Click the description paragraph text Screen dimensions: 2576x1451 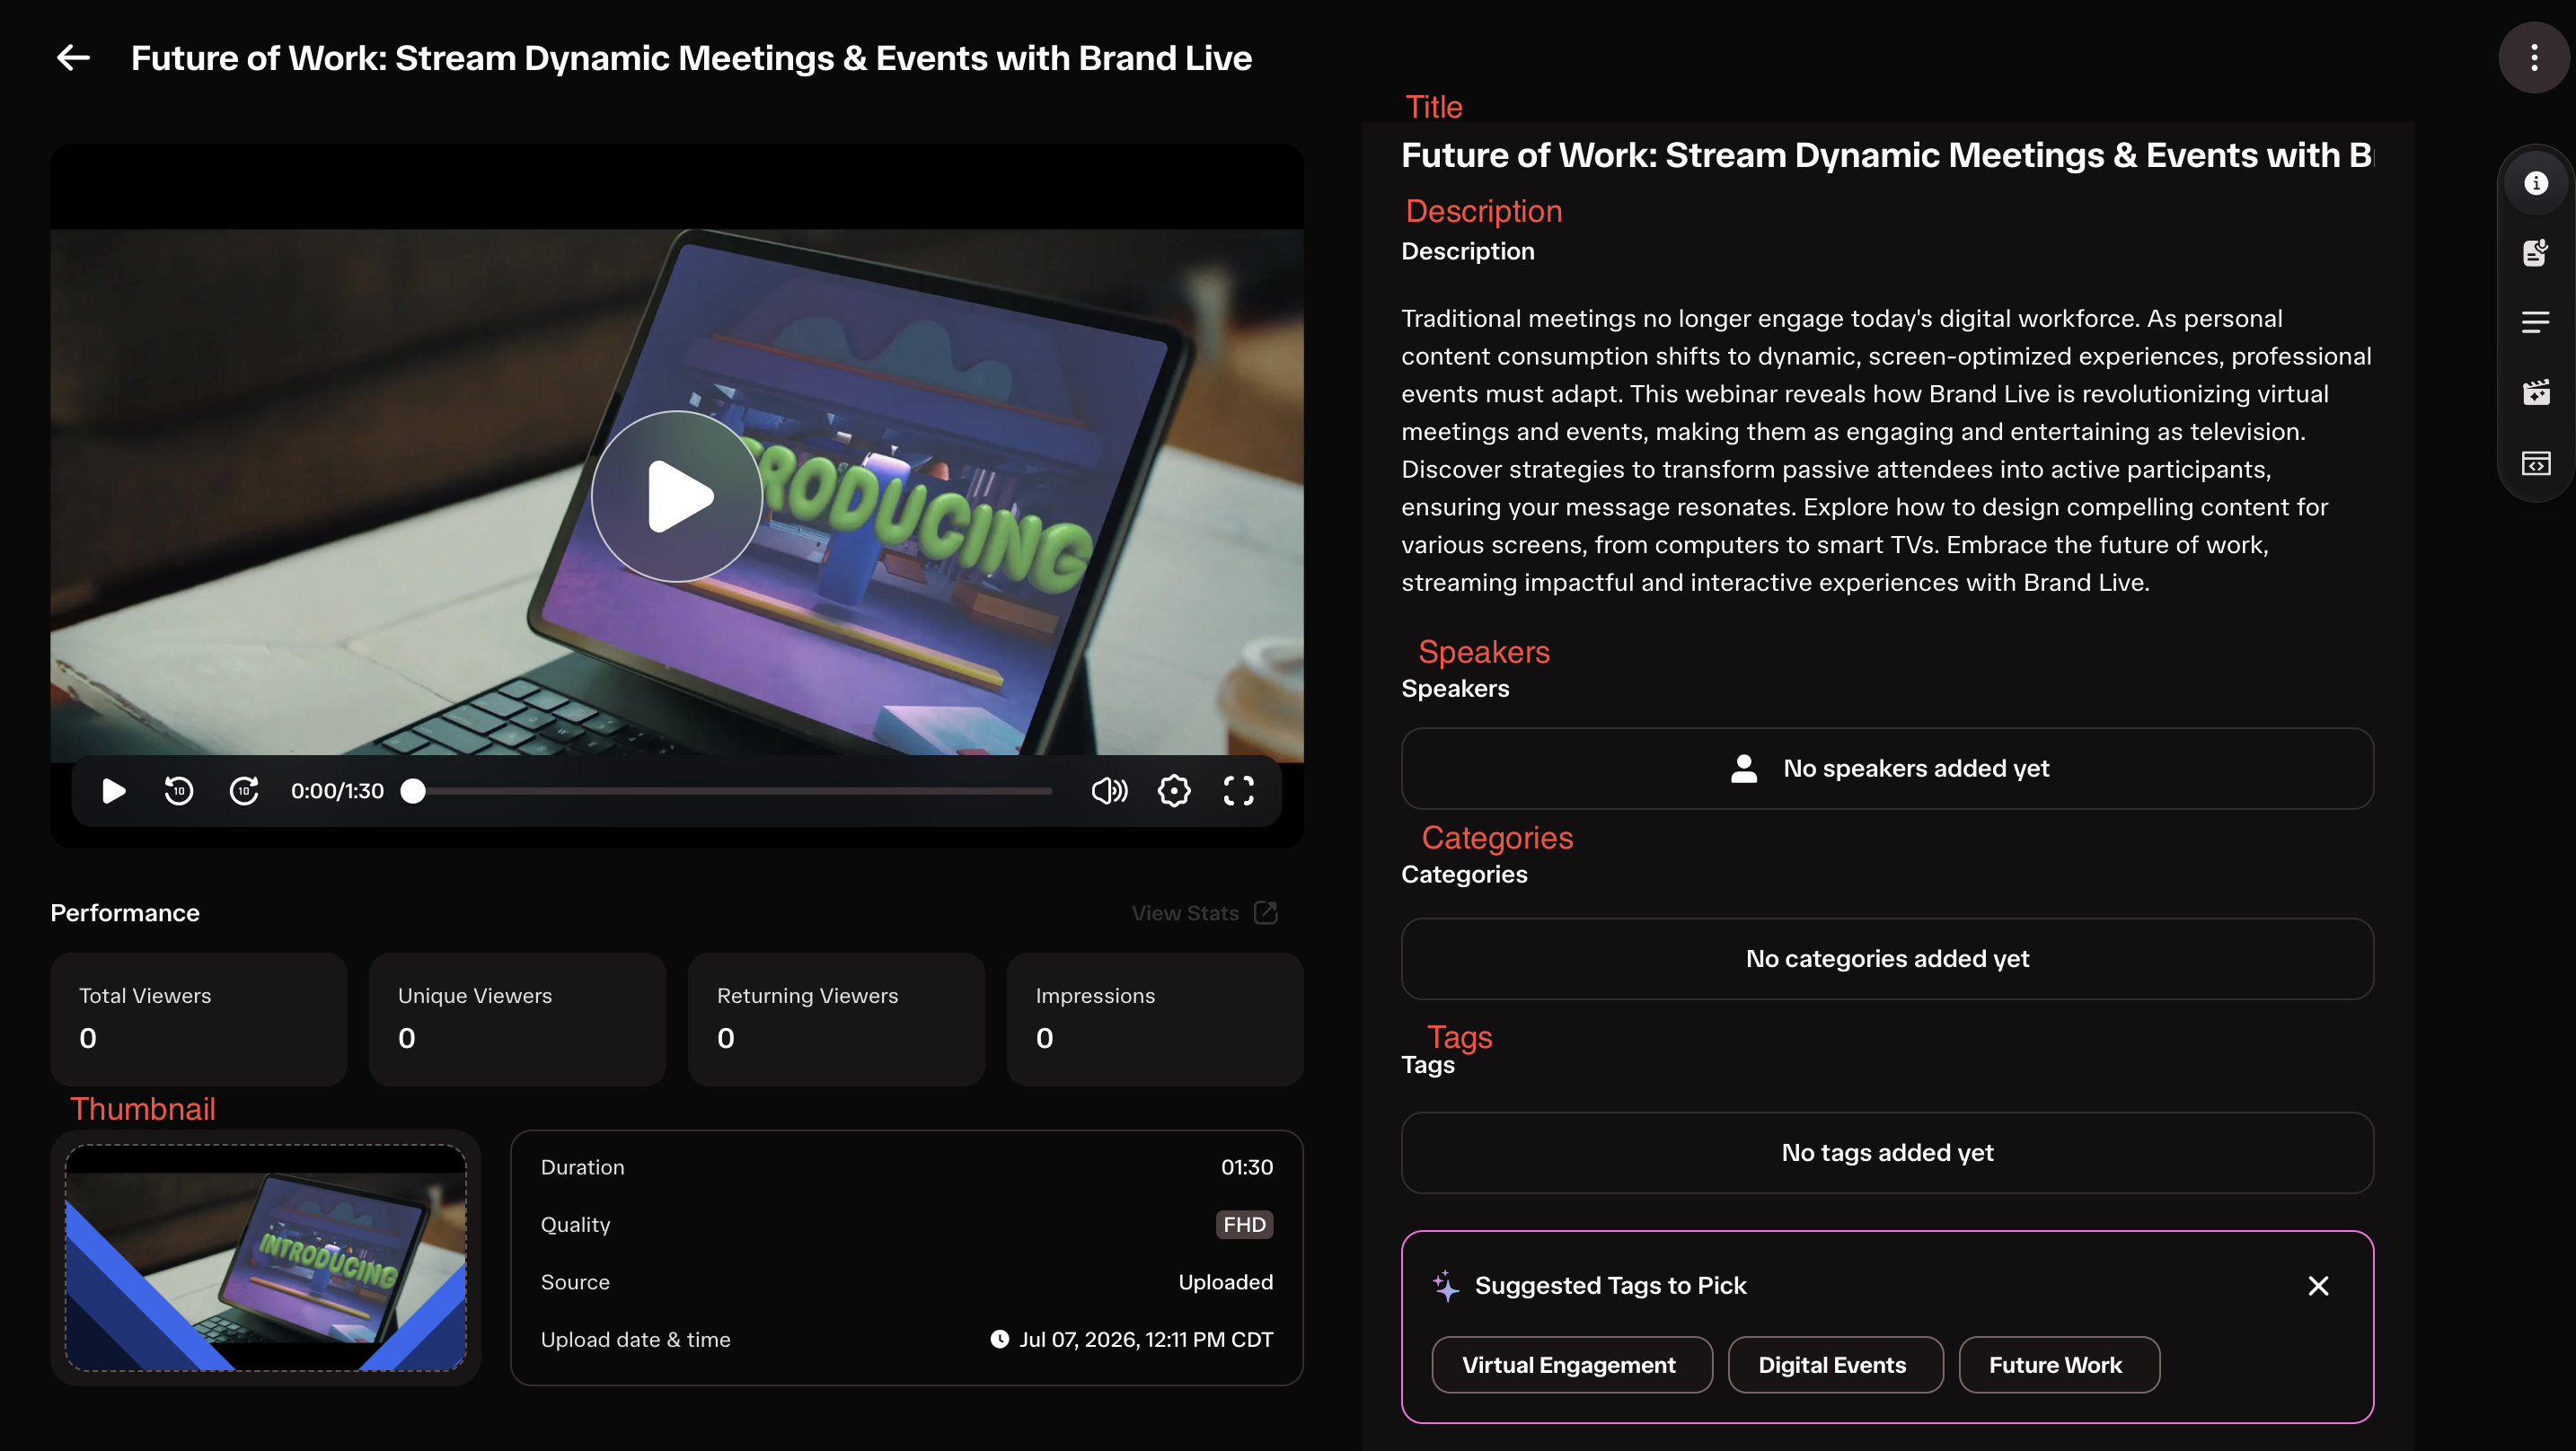(x=1886, y=450)
